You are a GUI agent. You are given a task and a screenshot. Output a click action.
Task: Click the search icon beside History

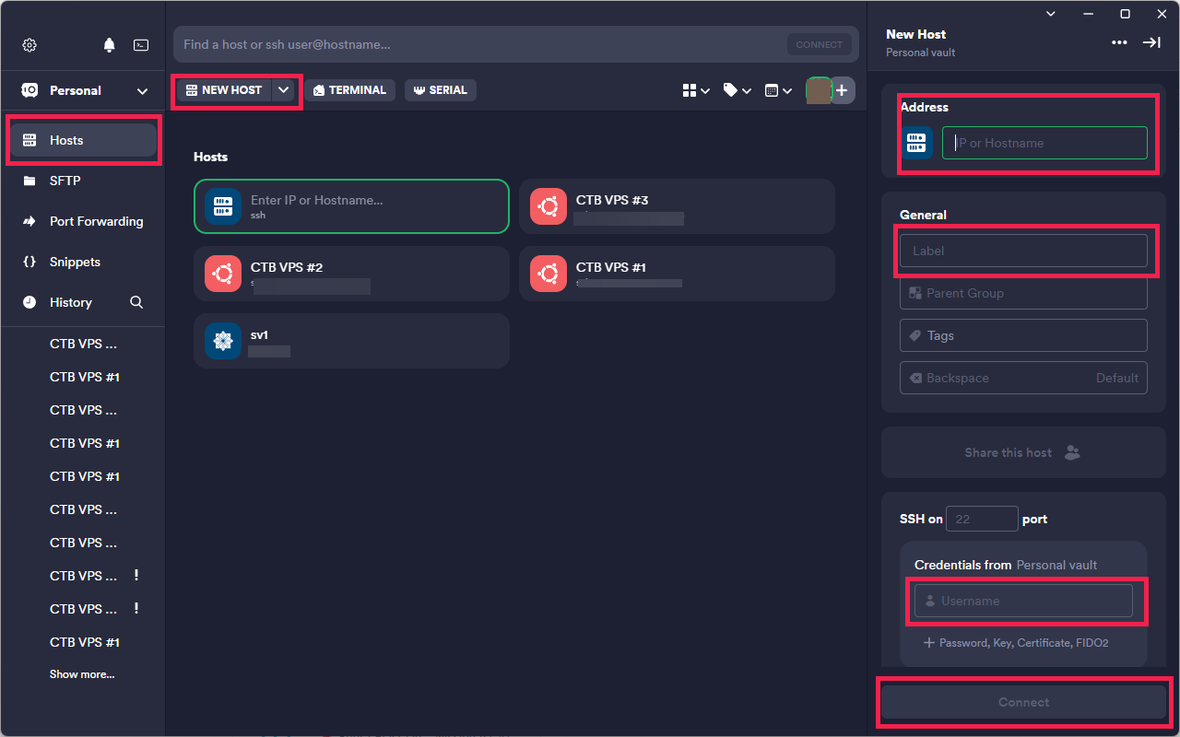pos(136,302)
